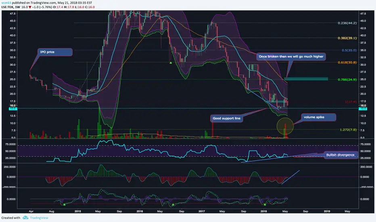Click the 0.786(24.9) Fibonacci level label
The height and width of the screenshot is (222, 376).
(347, 80)
